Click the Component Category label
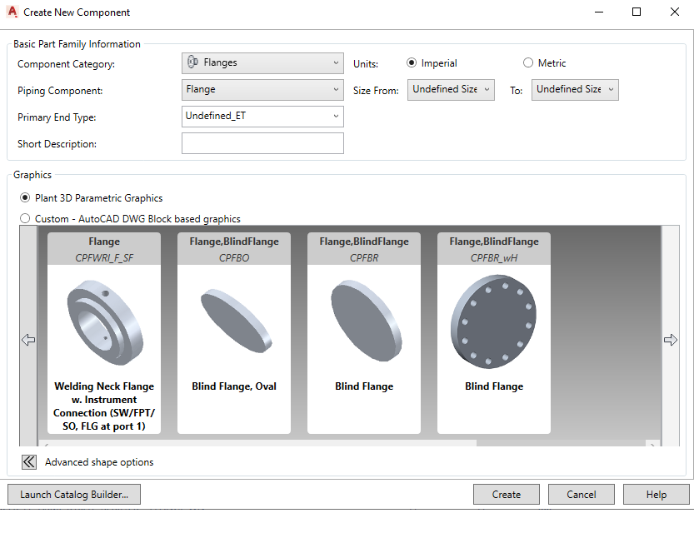Screen dimensions: 694x533 tap(66, 64)
